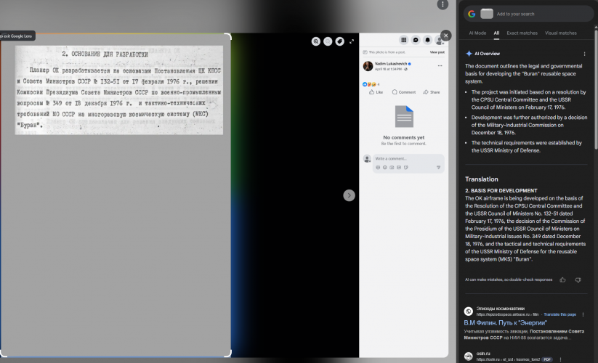Enter fullscreen photo view
598x363 pixels.
(352, 41)
